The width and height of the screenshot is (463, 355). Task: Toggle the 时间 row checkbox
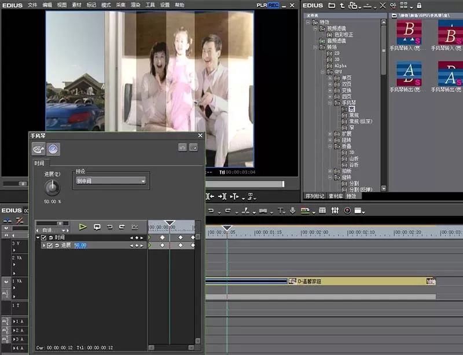click(x=44, y=237)
